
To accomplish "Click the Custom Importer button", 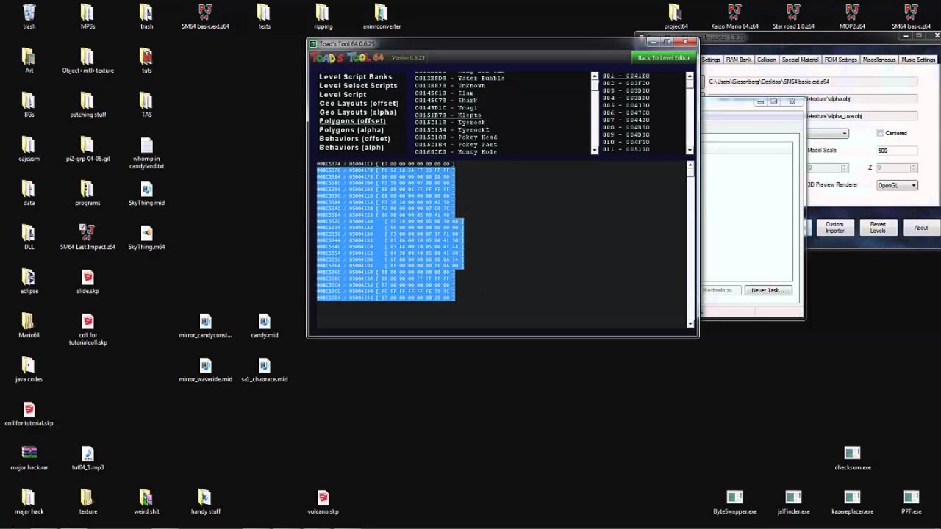I will 834,228.
